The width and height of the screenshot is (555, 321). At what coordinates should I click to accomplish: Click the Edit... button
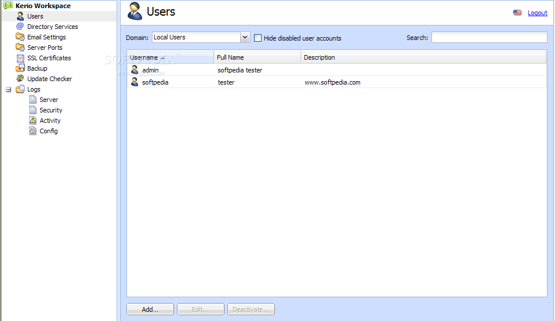(200, 309)
